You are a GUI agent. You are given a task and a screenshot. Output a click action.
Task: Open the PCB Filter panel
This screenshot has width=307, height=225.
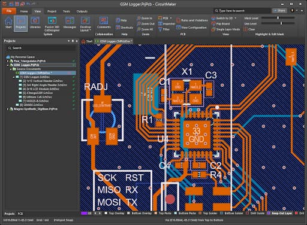[x=164, y=29]
